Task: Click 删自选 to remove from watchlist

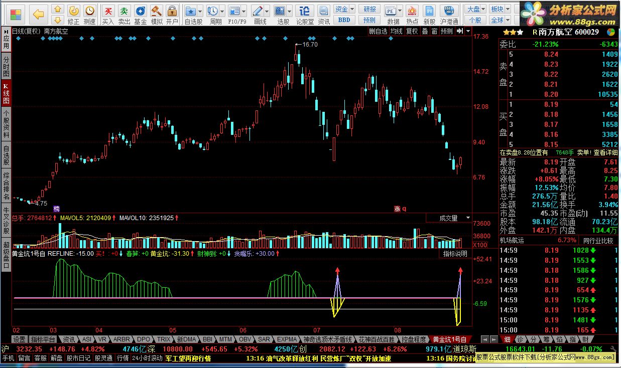Action: coord(378,31)
